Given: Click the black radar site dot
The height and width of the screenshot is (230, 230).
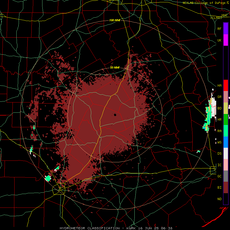Looking at the screenshot, I should [115, 115].
